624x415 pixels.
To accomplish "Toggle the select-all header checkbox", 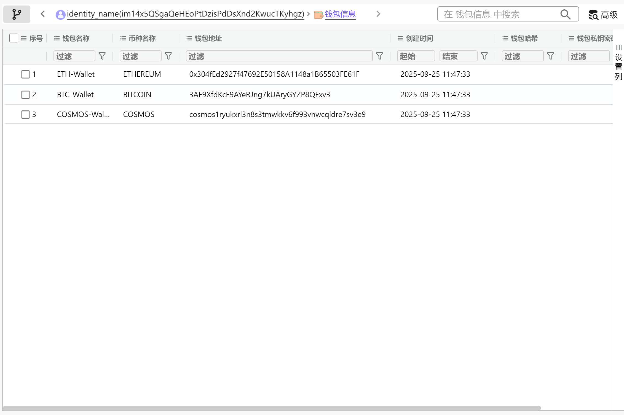I will click(14, 38).
